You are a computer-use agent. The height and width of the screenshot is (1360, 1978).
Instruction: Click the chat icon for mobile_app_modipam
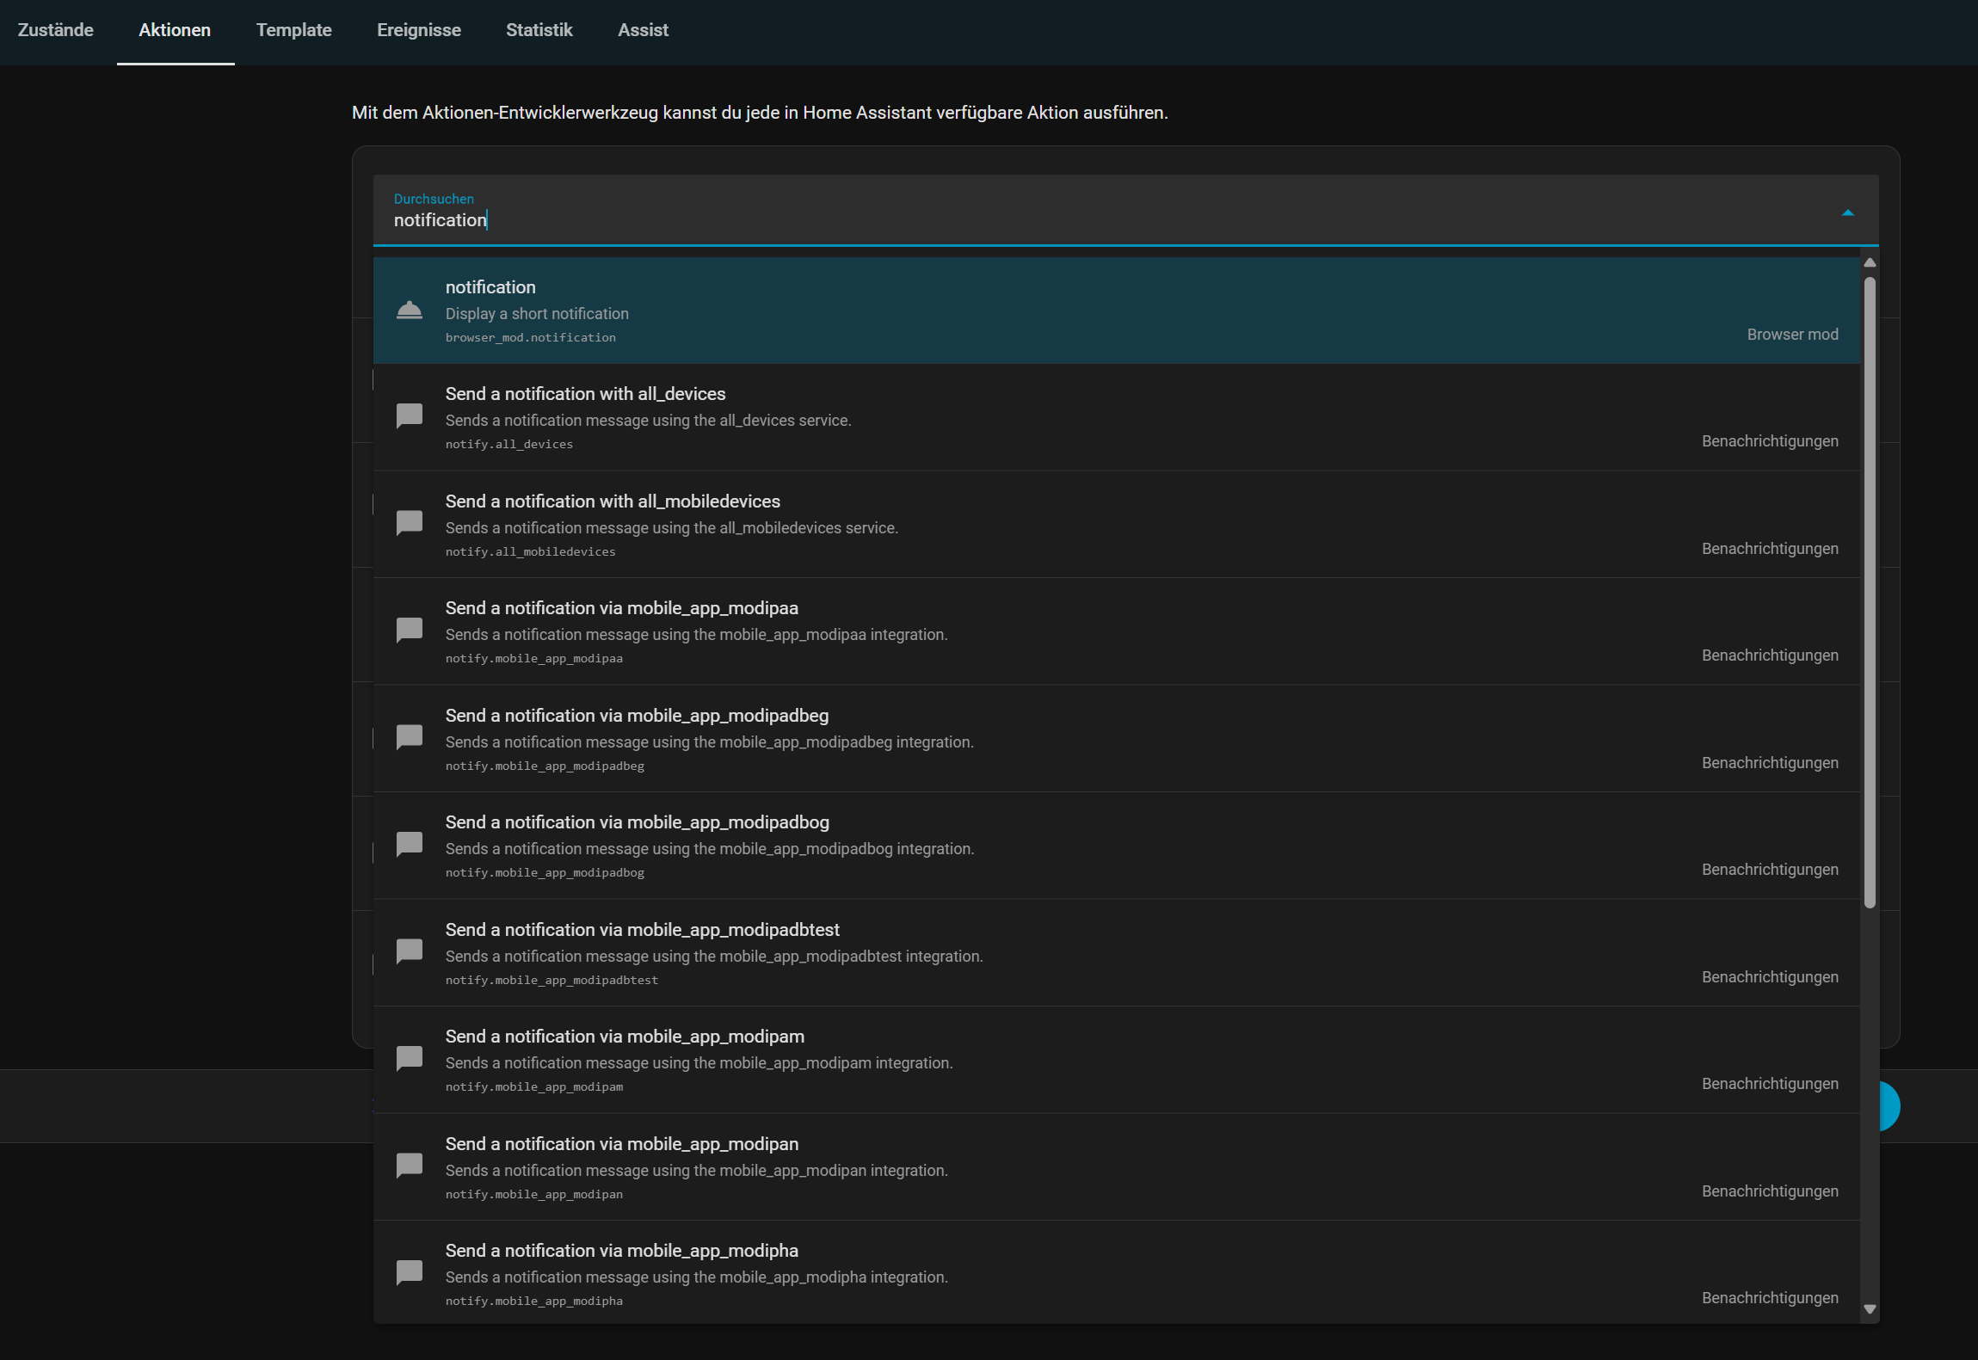[x=410, y=1059]
